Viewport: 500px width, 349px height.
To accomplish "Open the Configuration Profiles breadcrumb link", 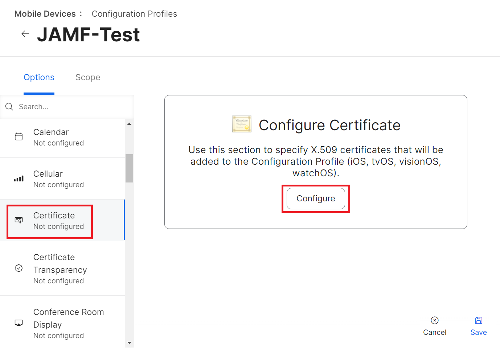I will [134, 14].
